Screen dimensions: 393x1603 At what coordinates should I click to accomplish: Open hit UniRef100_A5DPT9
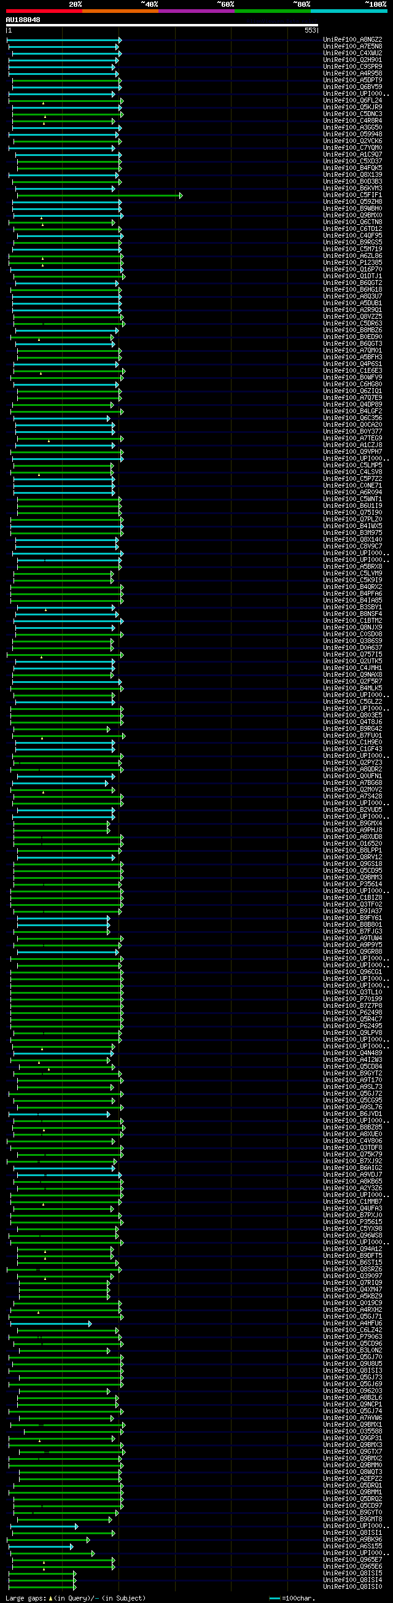pos(352,80)
